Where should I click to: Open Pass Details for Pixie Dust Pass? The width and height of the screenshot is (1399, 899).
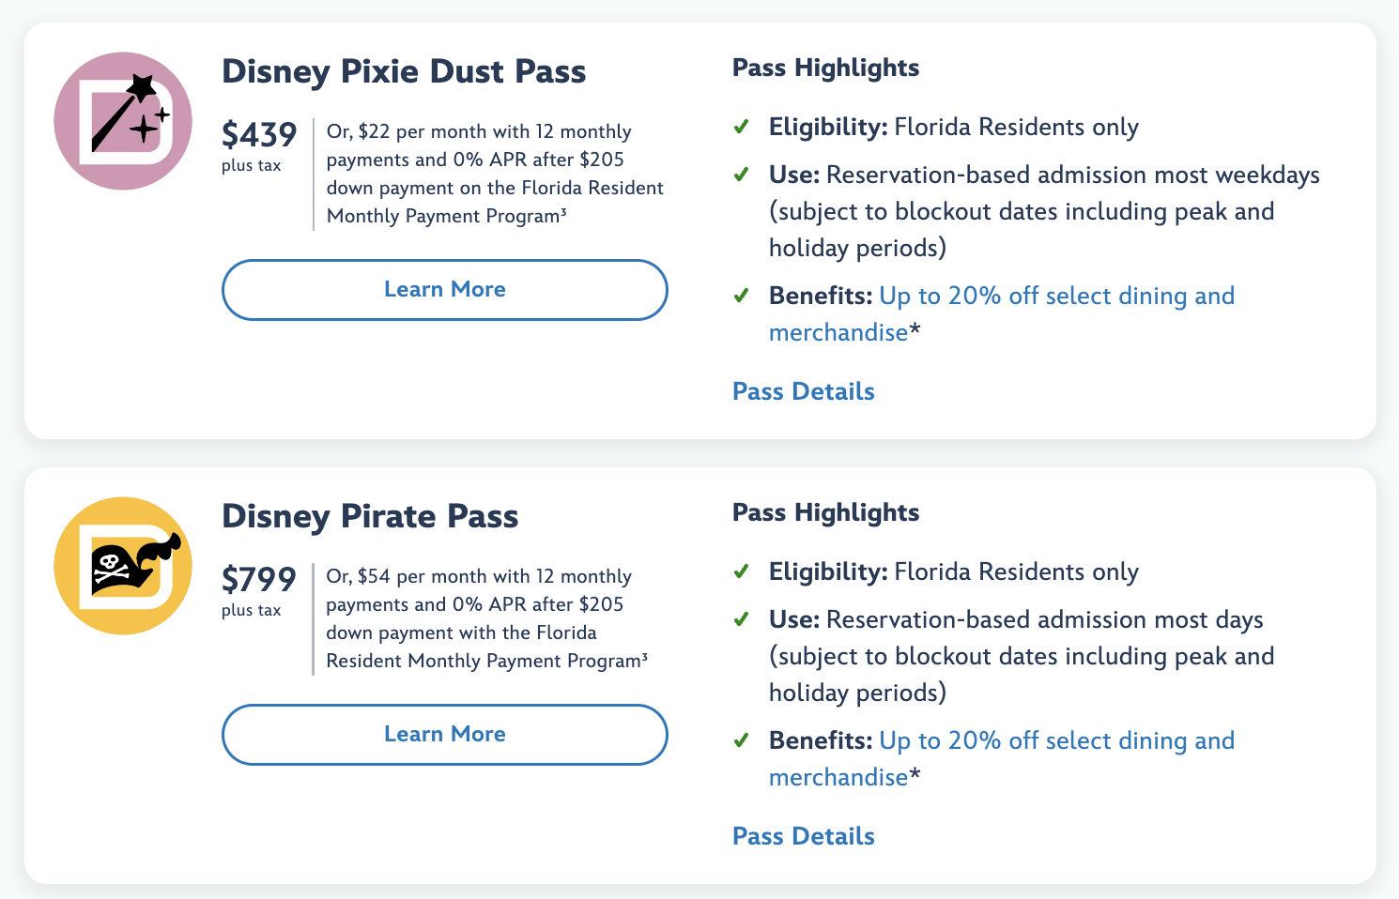point(803,391)
